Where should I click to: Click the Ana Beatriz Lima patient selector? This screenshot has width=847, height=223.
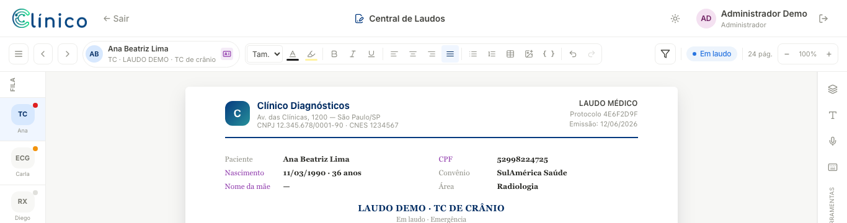tap(161, 54)
